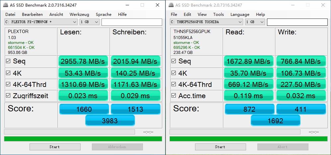Open the Hilfe menu
331x155 pixels.
coord(122,15)
